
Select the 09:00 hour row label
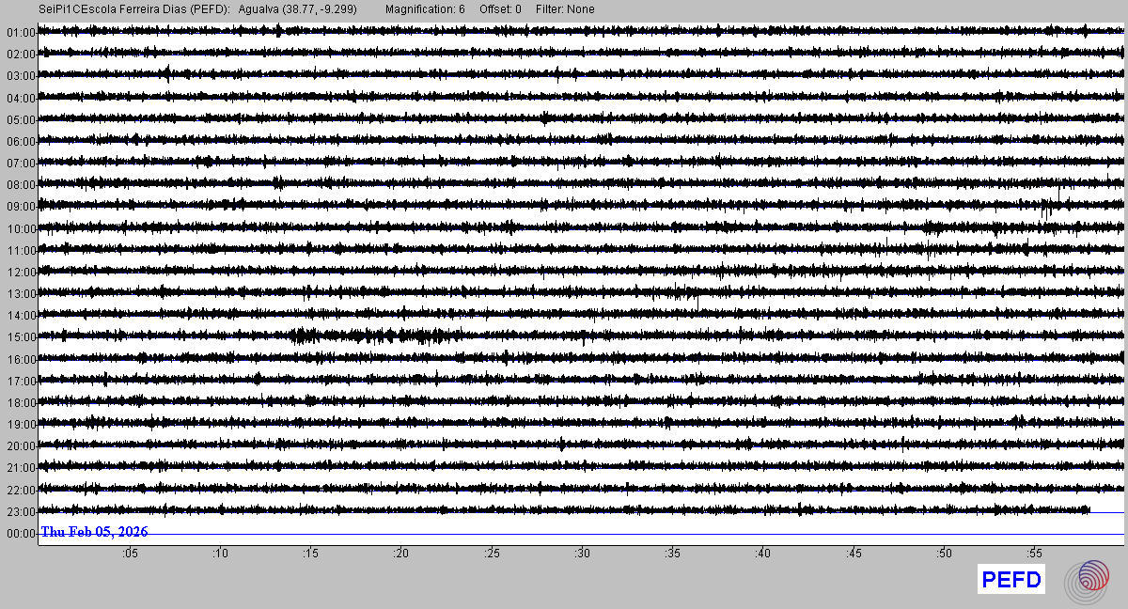[21, 207]
